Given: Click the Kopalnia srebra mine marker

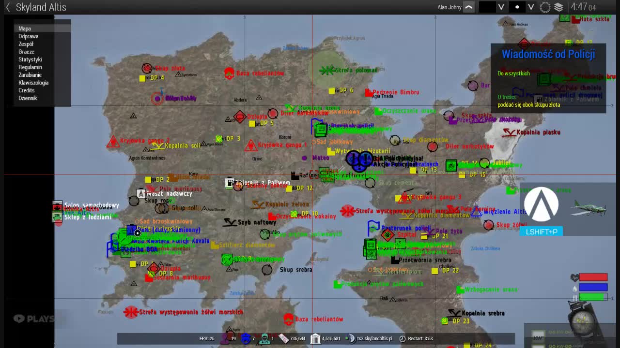Looking at the screenshot, I should (x=454, y=313).
